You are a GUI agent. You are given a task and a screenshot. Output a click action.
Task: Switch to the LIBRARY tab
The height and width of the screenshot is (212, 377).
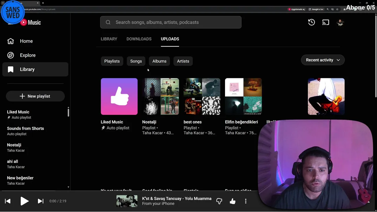[109, 39]
